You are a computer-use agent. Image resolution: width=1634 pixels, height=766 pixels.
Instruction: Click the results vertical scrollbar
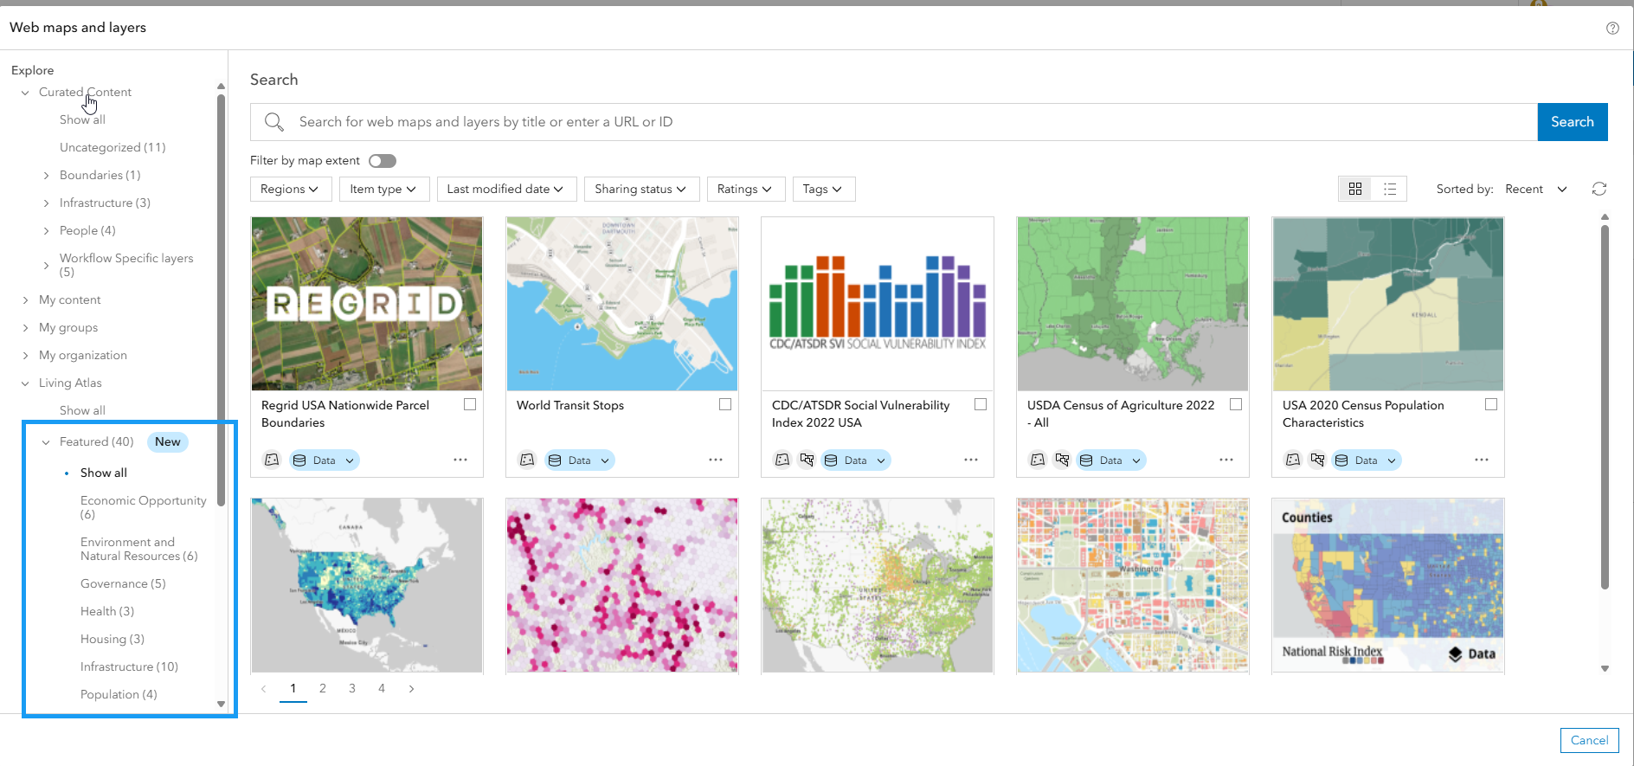coord(1605,407)
